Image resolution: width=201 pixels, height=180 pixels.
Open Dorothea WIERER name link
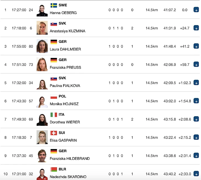[65, 122]
